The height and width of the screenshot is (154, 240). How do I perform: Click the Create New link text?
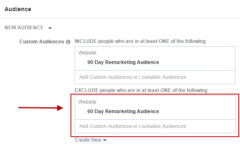pos(88,140)
